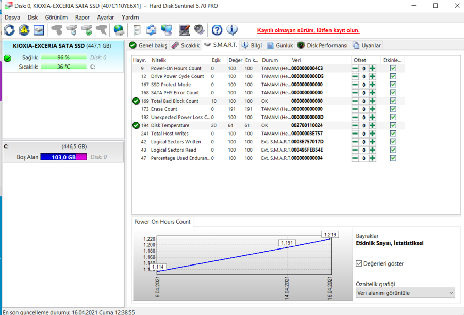Uncheck the Değerleri göster checkbox
The image size is (464, 315).
tap(359, 263)
